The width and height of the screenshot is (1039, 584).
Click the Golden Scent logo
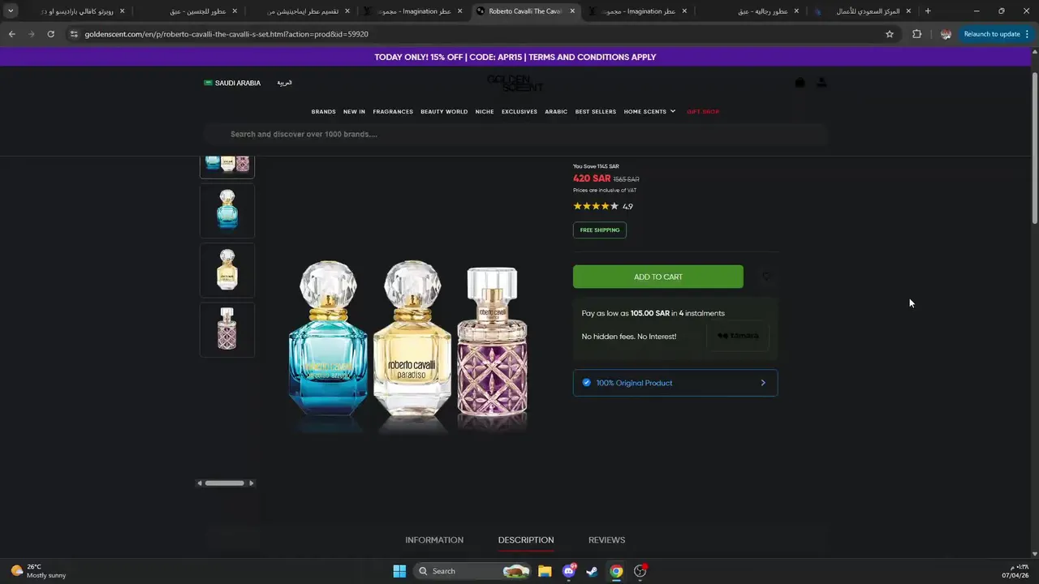[x=515, y=83]
